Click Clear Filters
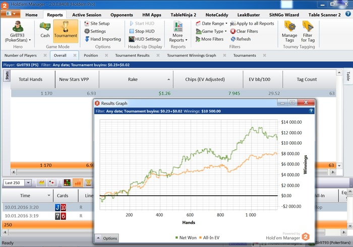Screen dimensions: 353x247 click(244, 31)
